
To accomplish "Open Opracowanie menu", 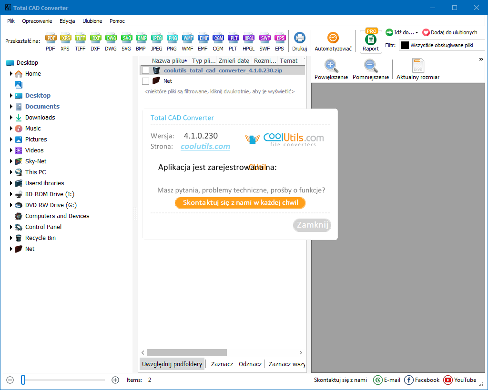I will pyautogui.click(x=37, y=21).
